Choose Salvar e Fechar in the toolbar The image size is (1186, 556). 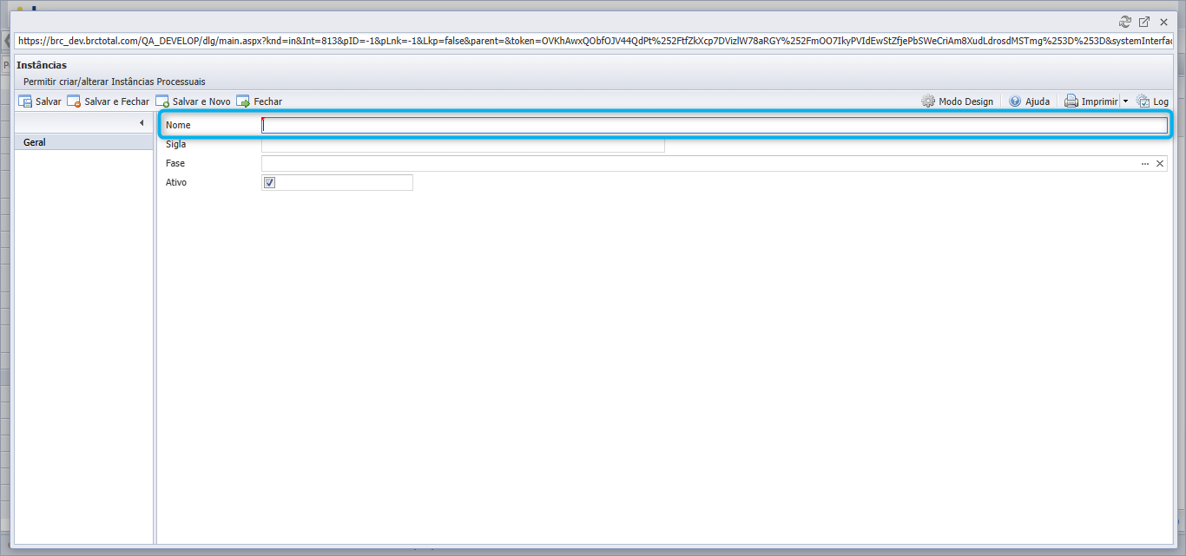point(109,101)
